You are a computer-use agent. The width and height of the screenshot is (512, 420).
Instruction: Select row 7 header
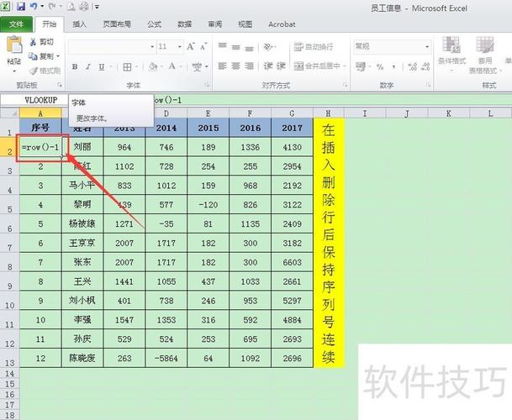coord(10,243)
